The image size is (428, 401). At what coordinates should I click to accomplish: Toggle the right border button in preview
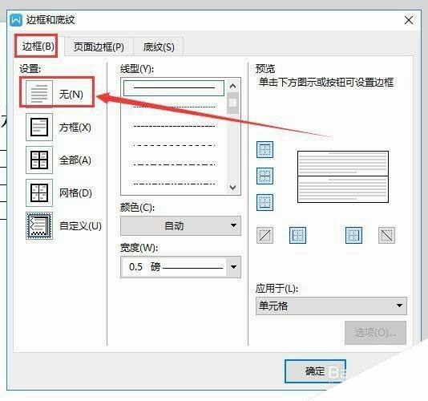tap(353, 235)
